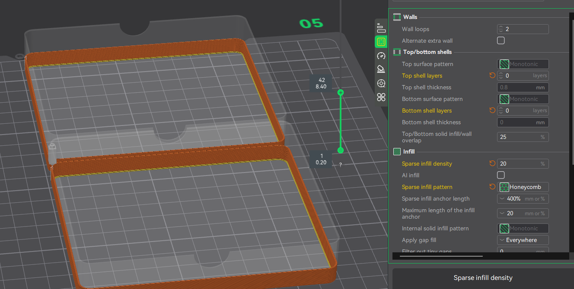The height and width of the screenshot is (289, 574).
Task: Open the Quality settings tab icon
Action: pos(381,28)
